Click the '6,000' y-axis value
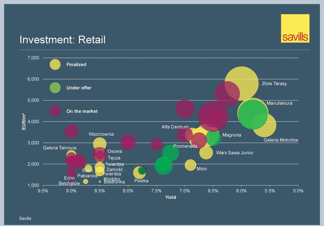 click(x=33, y=79)
